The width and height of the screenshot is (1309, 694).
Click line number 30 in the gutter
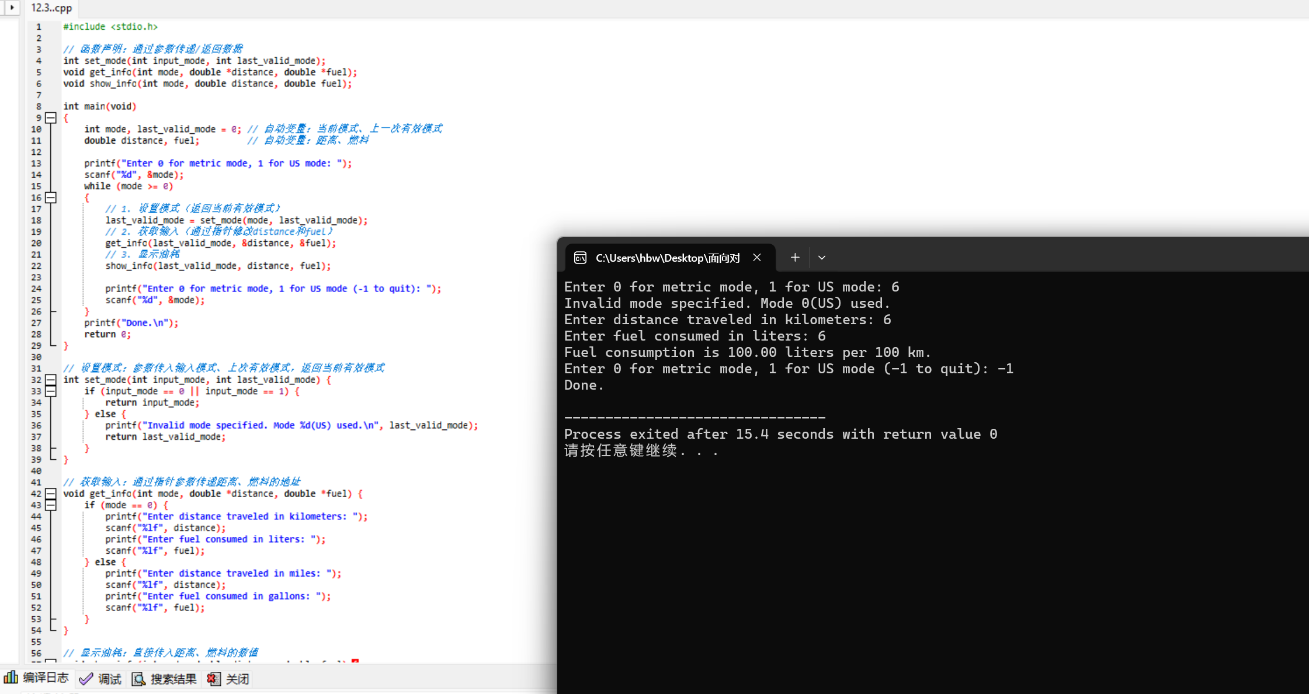pos(36,357)
